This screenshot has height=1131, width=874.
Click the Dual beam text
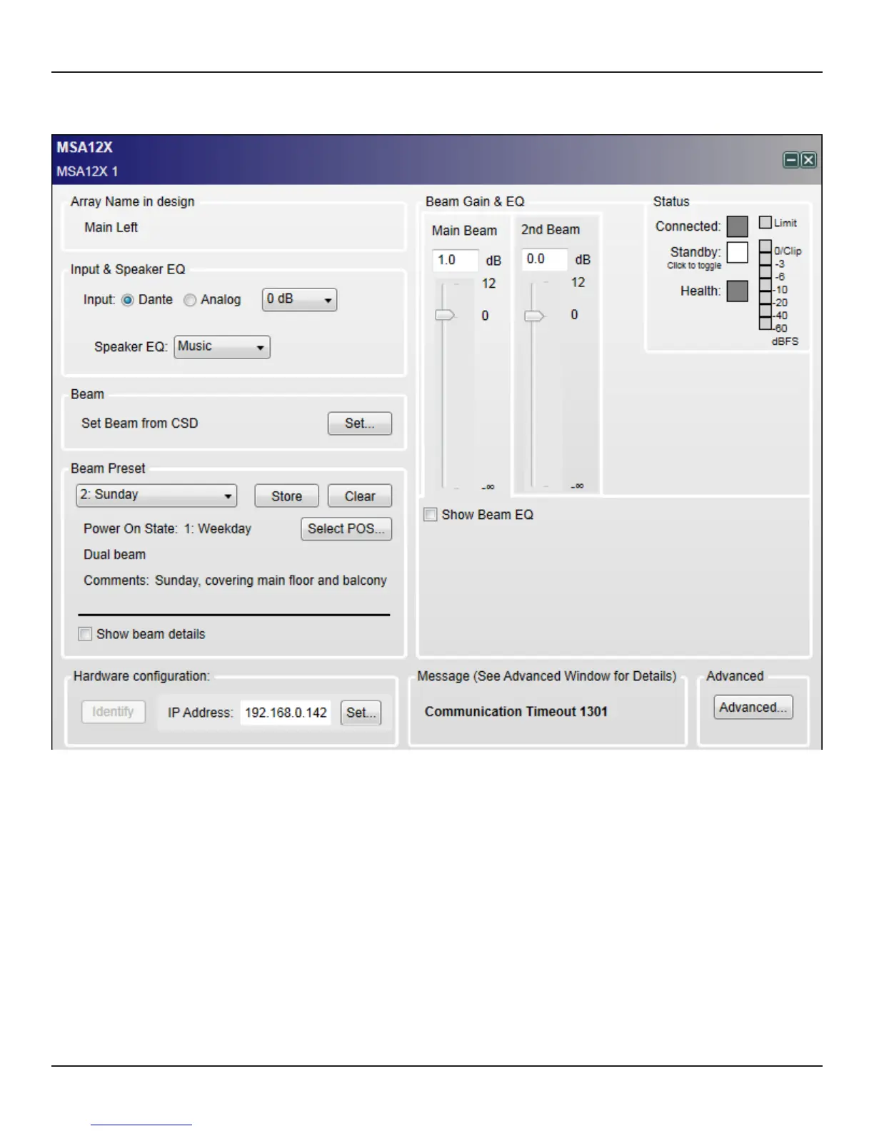point(114,555)
